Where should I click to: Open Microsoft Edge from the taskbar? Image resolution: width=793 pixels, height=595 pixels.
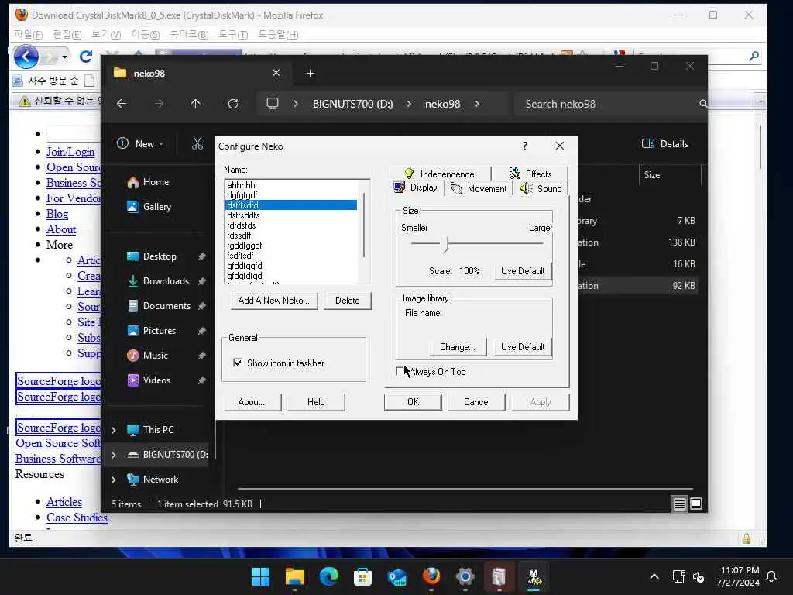click(x=328, y=576)
